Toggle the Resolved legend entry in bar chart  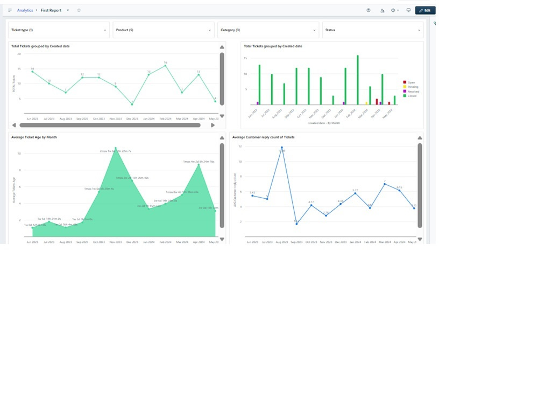(x=411, y=92)
